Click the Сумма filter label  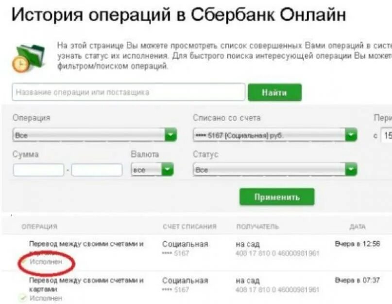tap(25, 154)
